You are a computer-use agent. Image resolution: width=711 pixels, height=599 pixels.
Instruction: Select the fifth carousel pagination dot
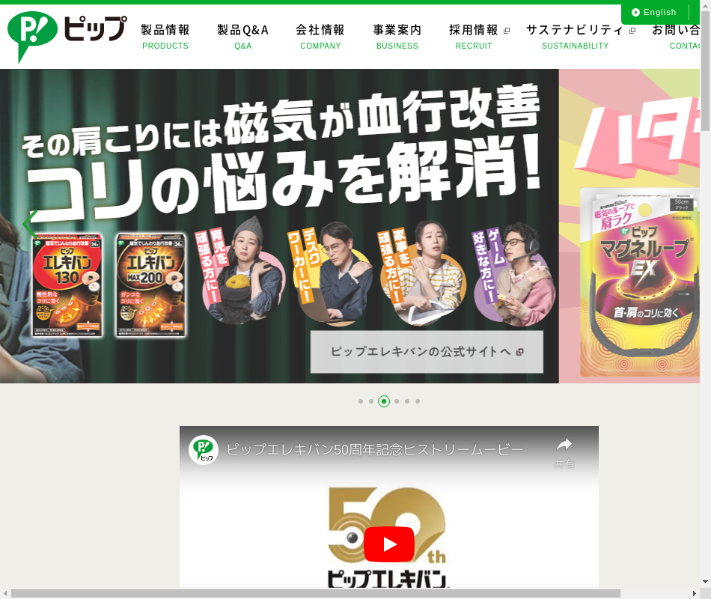pos(407,401)
